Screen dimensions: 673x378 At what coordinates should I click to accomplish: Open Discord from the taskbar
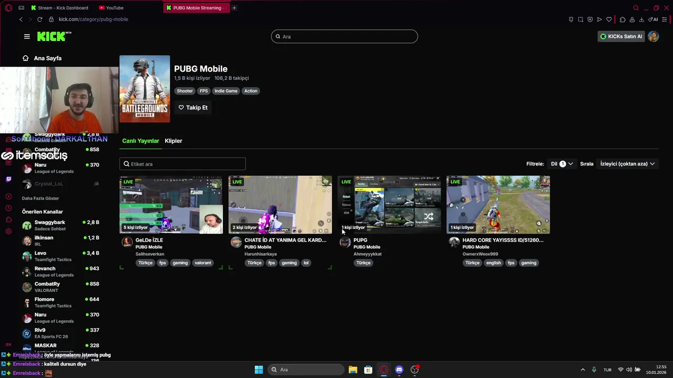point(399,370)
